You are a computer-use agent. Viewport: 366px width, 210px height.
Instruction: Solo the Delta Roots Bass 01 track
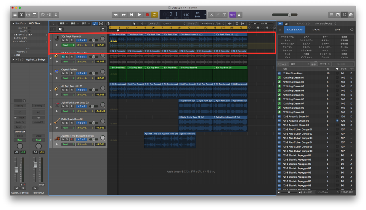[x=67, y=123]
